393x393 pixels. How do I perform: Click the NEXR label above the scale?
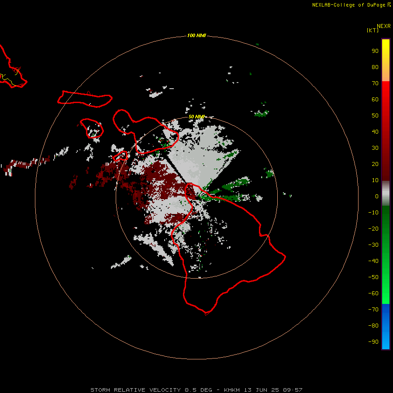(383, 26)
